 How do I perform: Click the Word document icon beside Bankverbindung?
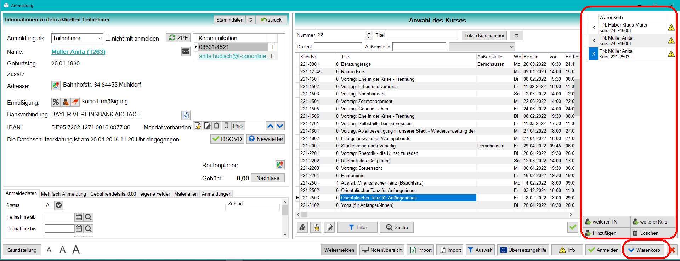click(x=186, y=115)
